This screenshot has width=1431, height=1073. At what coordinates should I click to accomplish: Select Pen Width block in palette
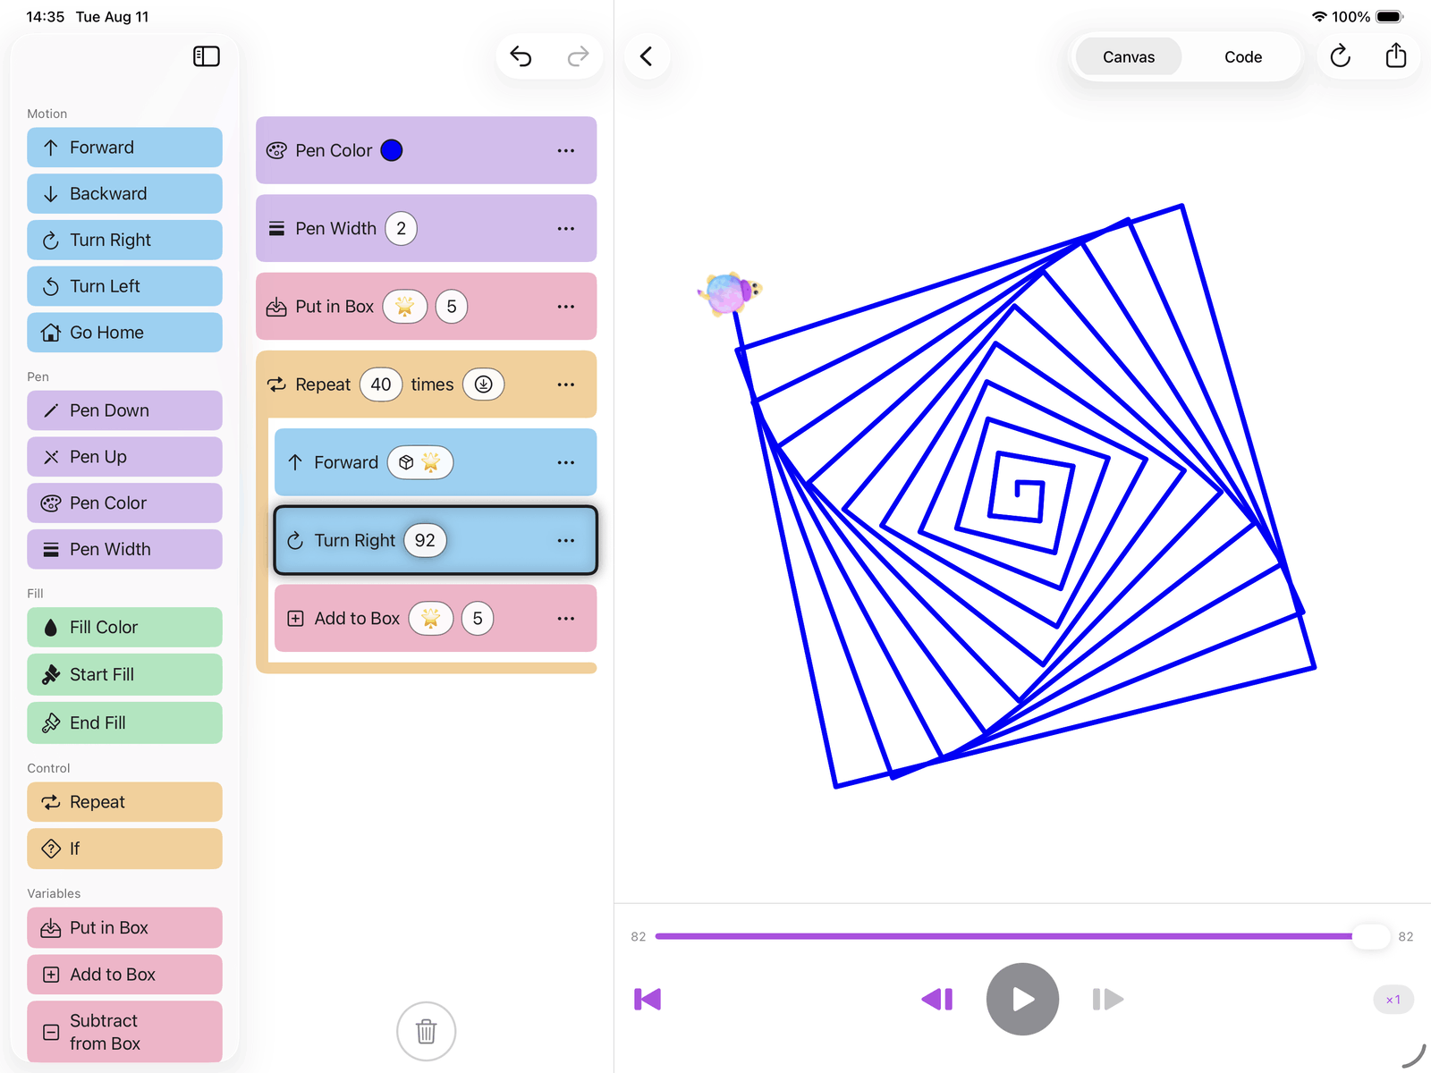pos(124,549)
